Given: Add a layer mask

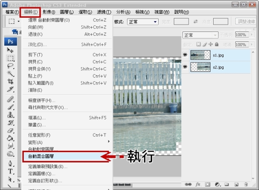Looking at the screenshot, I should pyautogui.click(x=208, y=184).
